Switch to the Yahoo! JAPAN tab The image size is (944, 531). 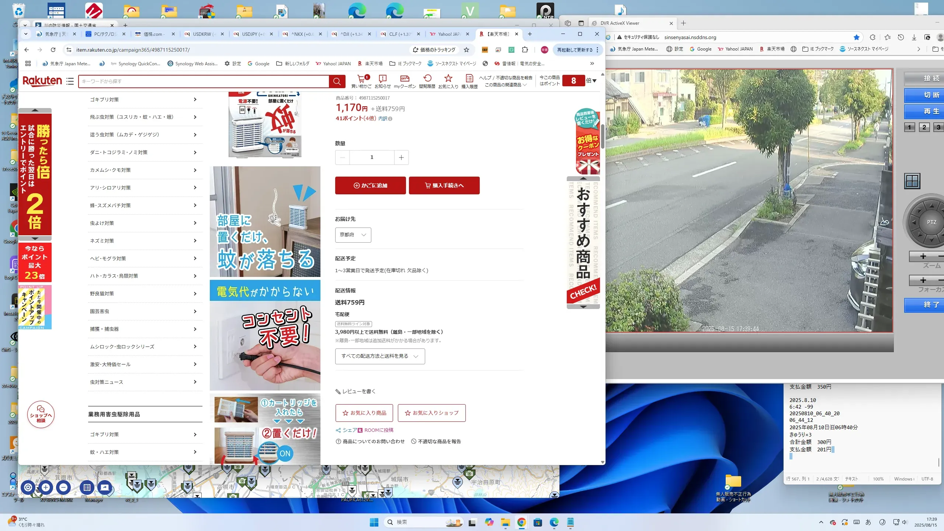point(448,34)
